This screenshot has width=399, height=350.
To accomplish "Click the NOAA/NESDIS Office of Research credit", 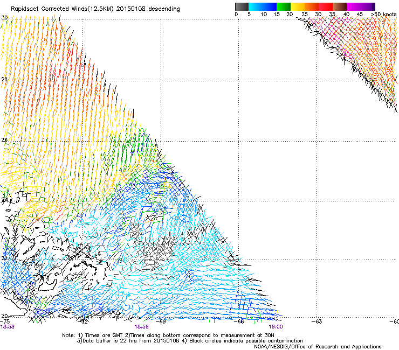I will [x=318, y=346].
